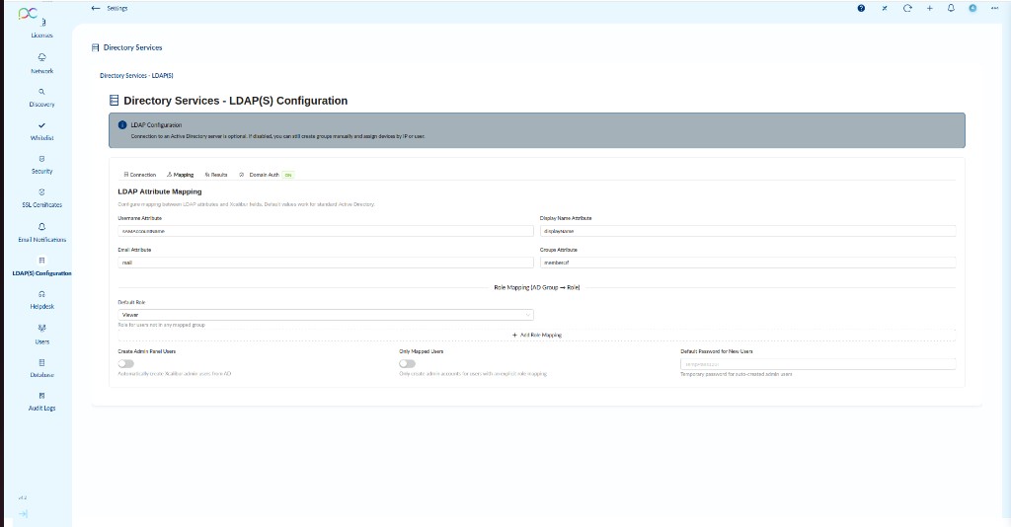Image resolution: width=1011 pixels, height=527 pixels.
Task: Open Security in the sidebar
Action: [x=41, y=165]
